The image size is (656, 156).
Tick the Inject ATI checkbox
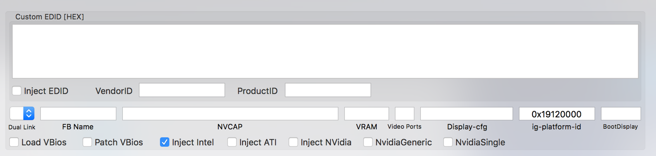(232, 142)
